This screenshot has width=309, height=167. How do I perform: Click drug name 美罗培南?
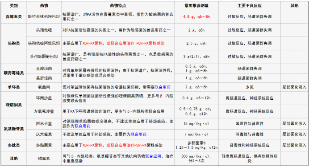44,78
